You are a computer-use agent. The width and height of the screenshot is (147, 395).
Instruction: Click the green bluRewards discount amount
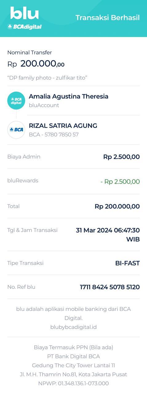(x=120, y=182)
